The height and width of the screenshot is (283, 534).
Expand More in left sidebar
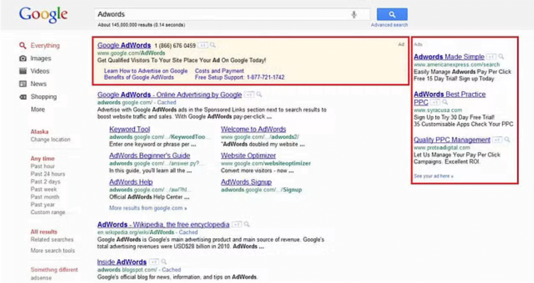[x=38, y=110]
